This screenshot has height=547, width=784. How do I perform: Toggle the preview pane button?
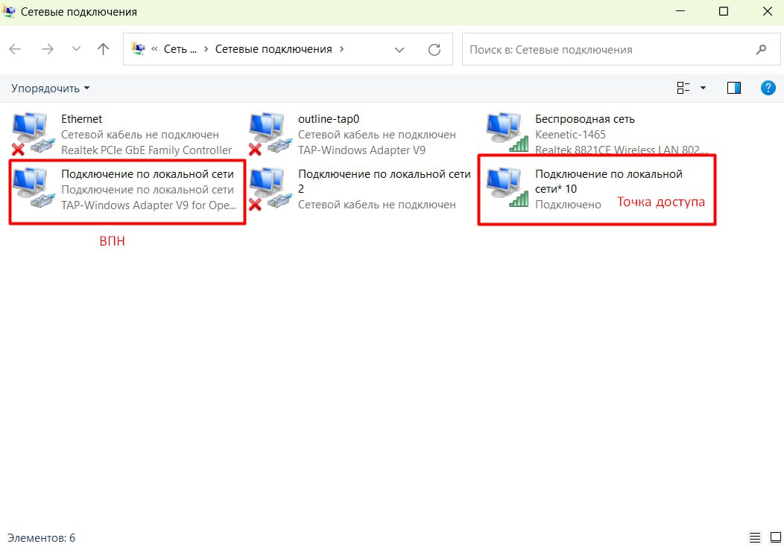[734, 88]
